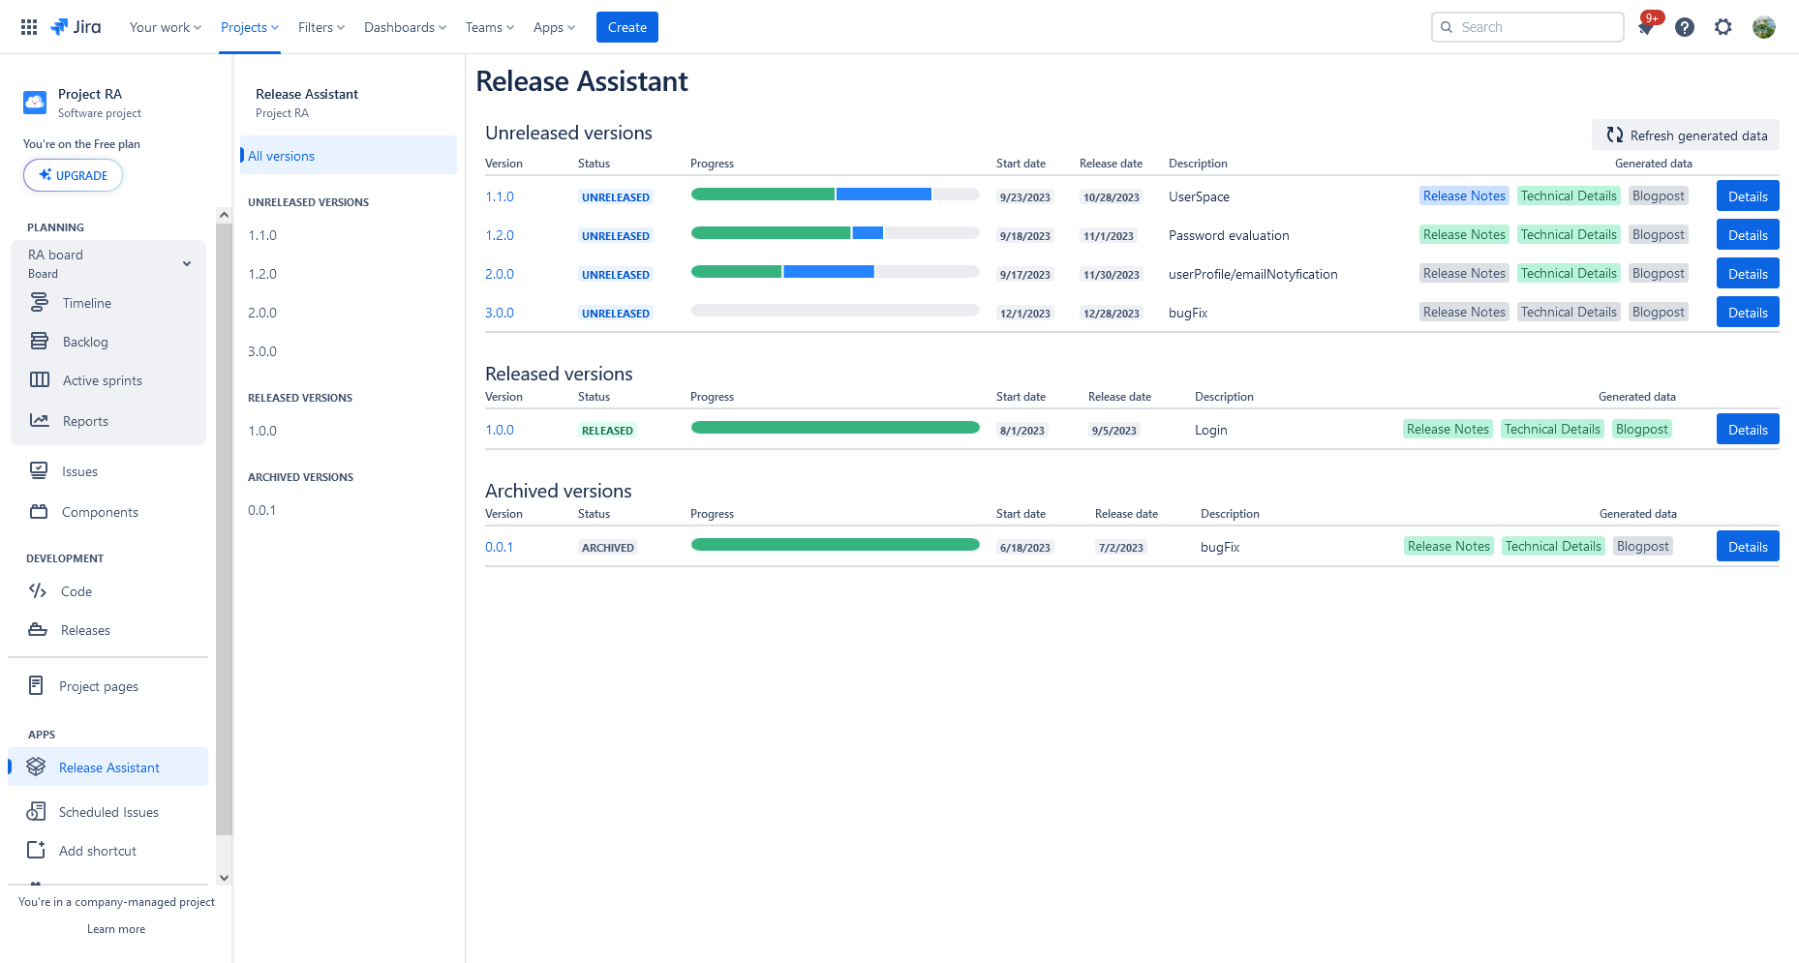Click the Create button
This screenshot has width=1799, height=963.
coord(627,27)
